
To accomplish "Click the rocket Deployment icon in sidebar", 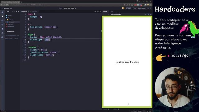I will coord(2,33).
